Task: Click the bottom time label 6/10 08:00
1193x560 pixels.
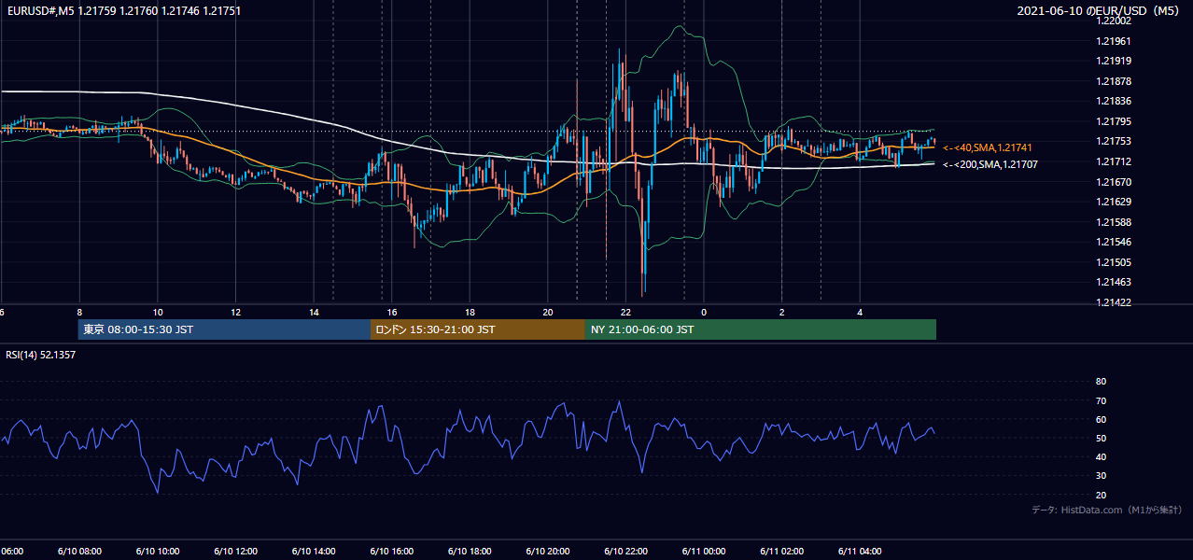Action: click(x=78, y=552)
